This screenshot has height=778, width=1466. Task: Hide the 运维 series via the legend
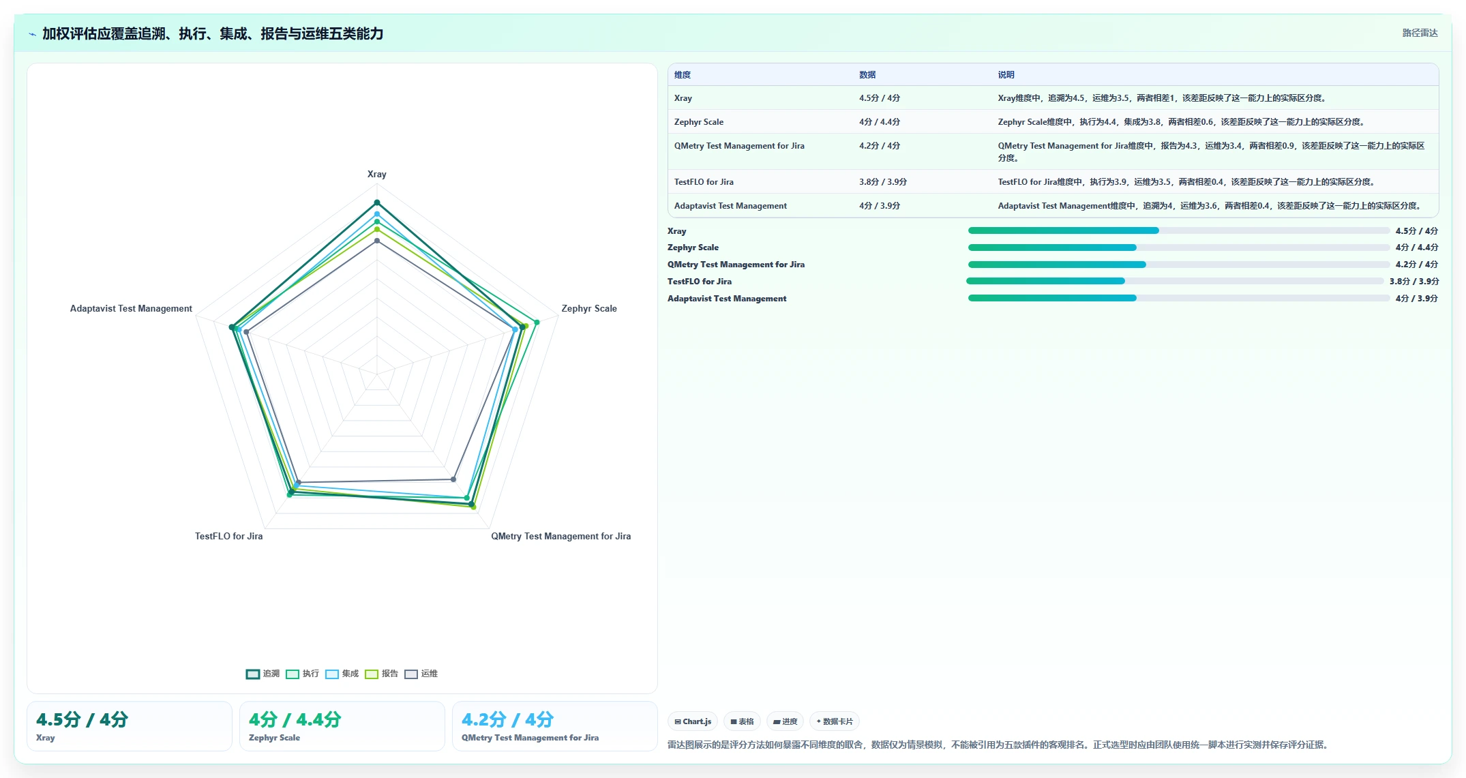(x=421, y=674)
